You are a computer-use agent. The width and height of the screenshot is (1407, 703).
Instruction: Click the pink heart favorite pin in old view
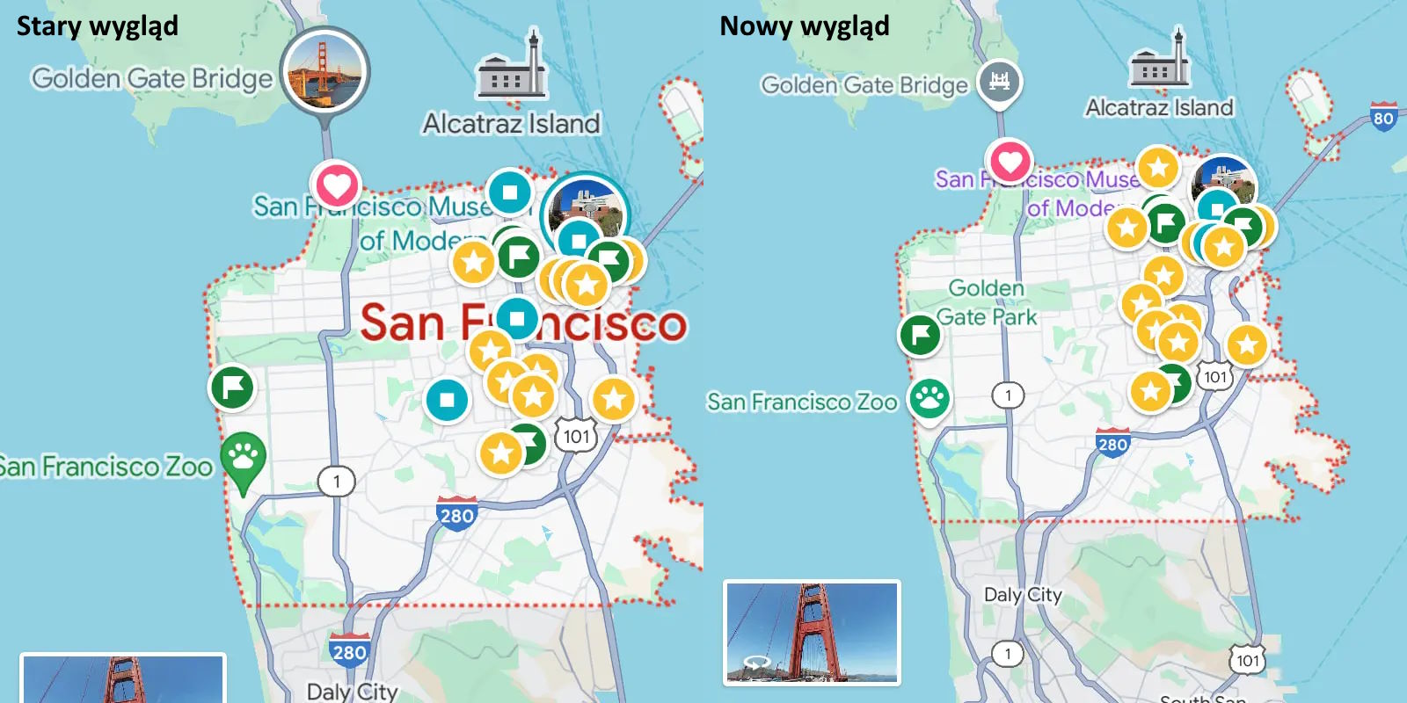click(x=336, y=186)
